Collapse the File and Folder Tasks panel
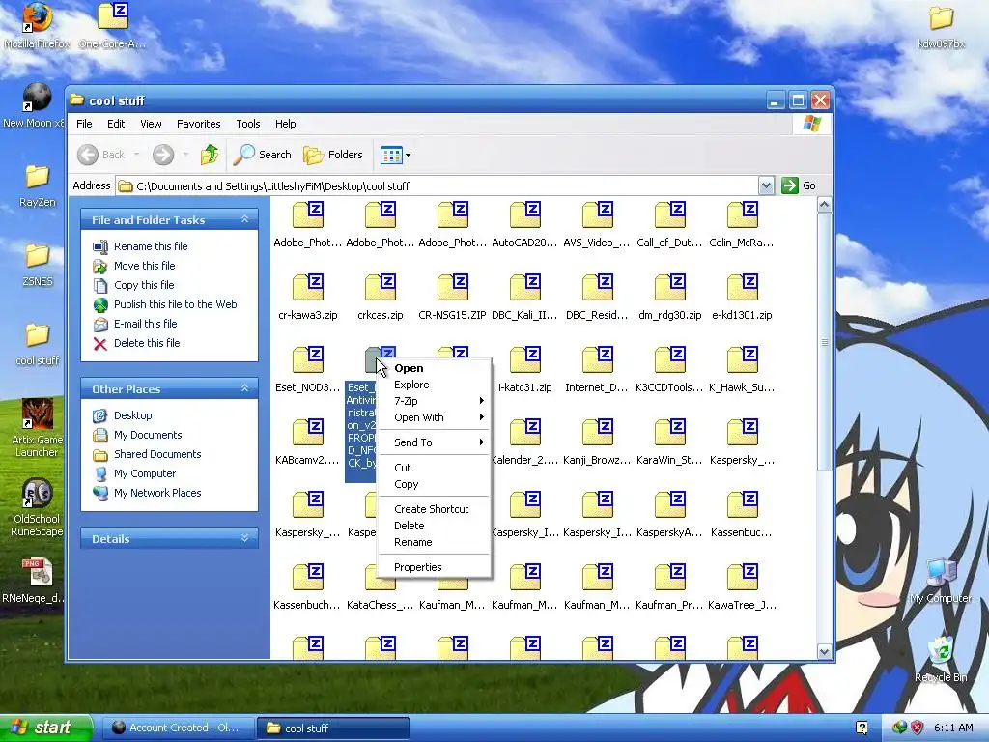This screenshot has height=742, width=989. click(x=244, y=219)
